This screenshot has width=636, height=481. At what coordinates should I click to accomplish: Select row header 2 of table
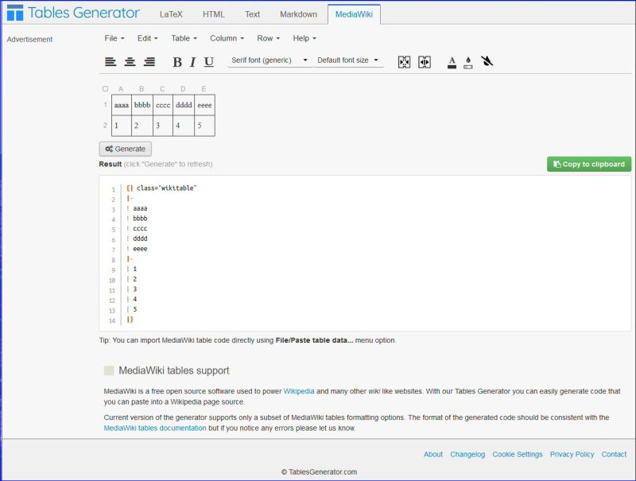[x=105, y=126]
